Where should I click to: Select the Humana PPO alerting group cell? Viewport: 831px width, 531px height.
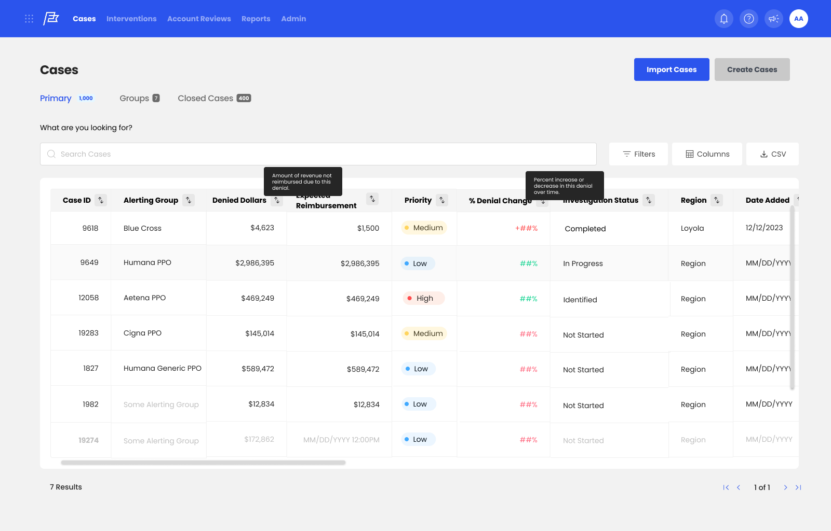pyautogui.click(x=148, y=262)
